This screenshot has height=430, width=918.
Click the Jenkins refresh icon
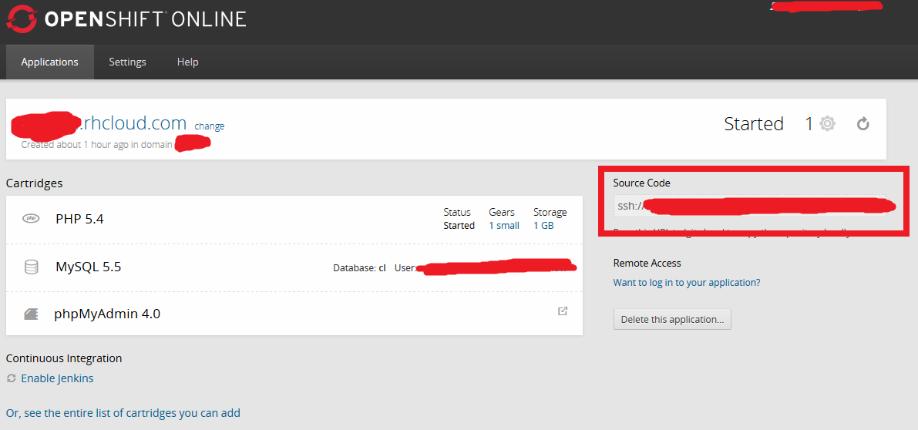point(11,378)
